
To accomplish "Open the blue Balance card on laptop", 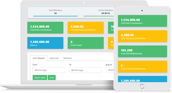I will coord(45,43).
